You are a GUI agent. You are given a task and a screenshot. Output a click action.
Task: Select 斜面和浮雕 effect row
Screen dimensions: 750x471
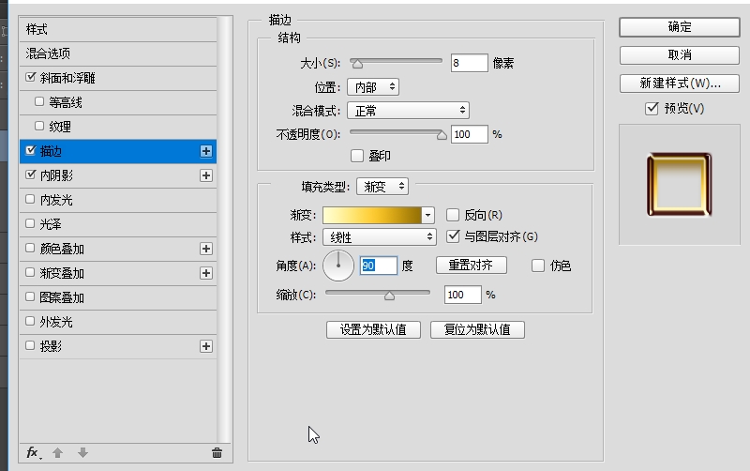coord(118,78)
